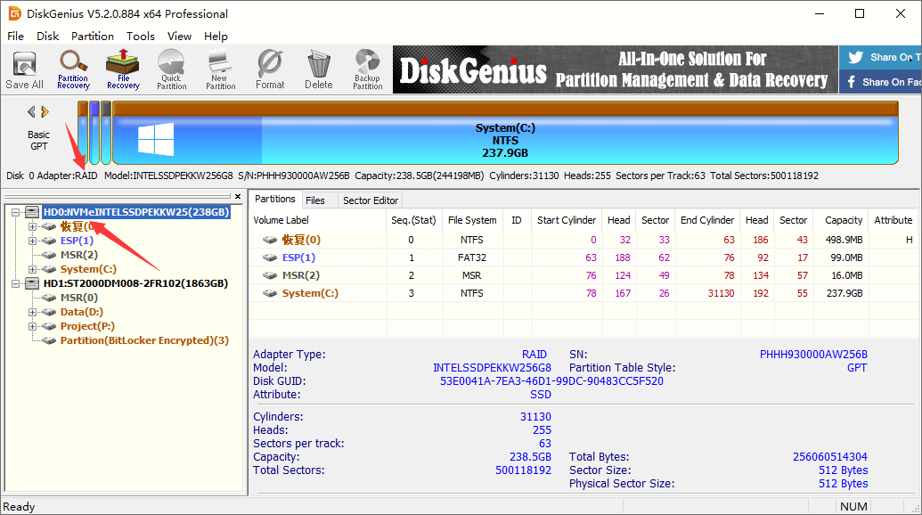Click the End Cylinder column header
This screenshot has width=922, height=515.
click(707, 220)
